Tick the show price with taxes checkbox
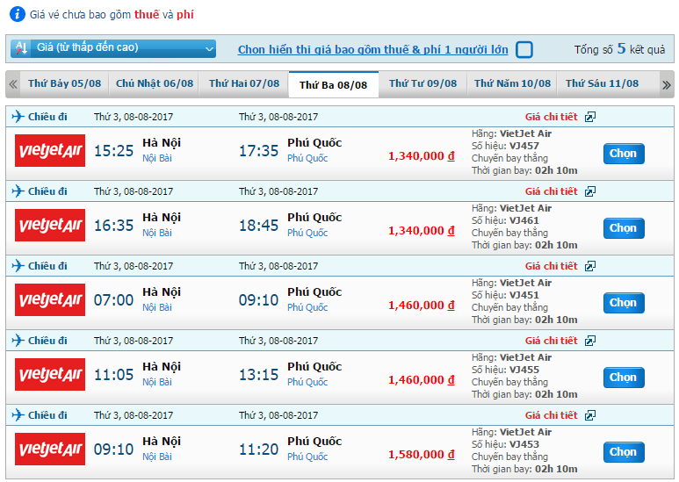The image size is (679, 482). [524, 50]
